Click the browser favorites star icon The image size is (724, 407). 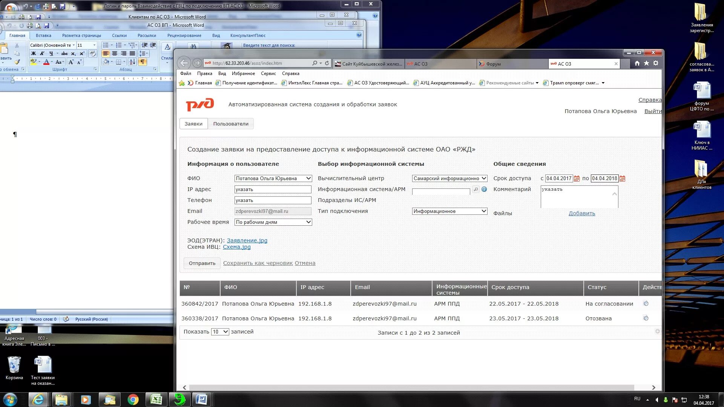pyautogui.click(x=646, y=63)
